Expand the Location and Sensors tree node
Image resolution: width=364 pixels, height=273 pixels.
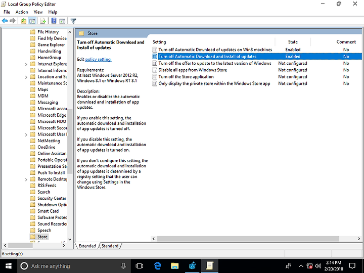[x=26, y=77]
